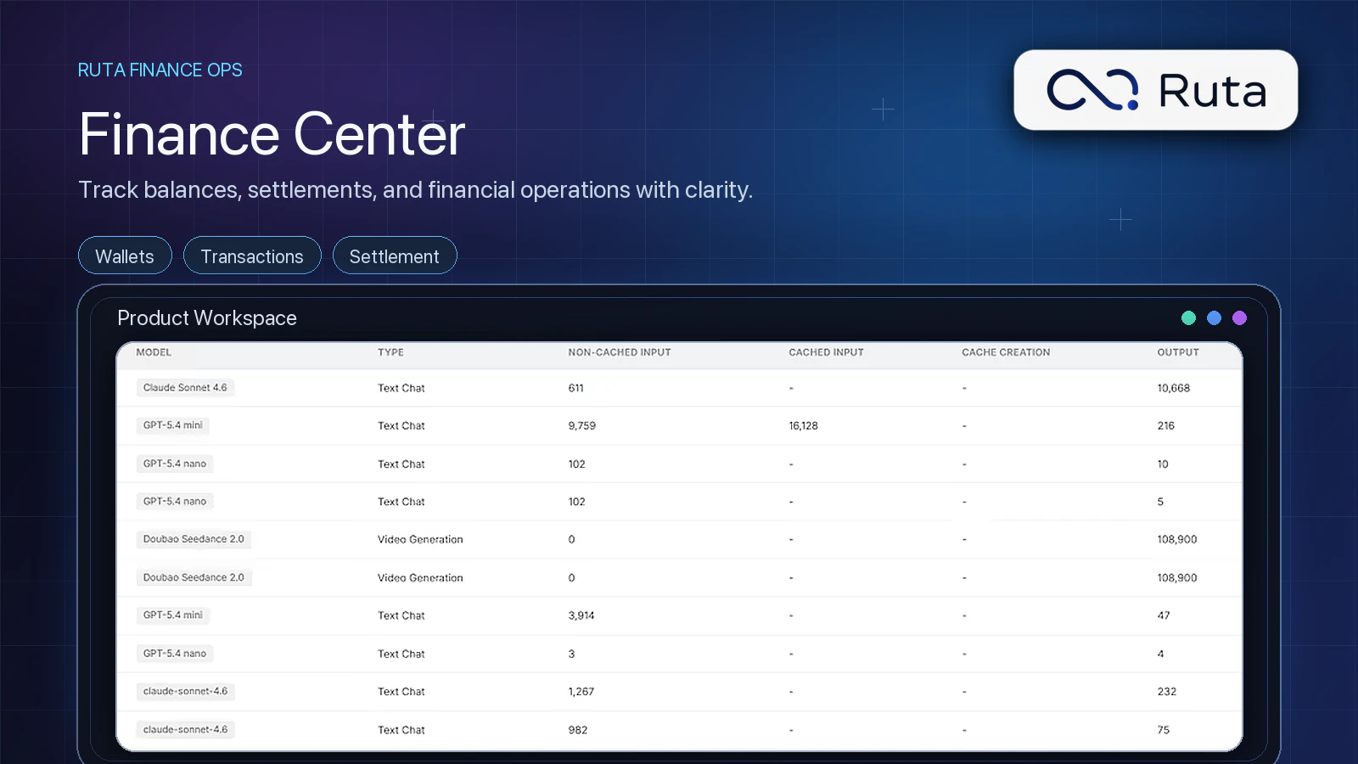Switch to the Transactions tab
The height and width of the screenshot is (764, 1358).
[252, 256]
